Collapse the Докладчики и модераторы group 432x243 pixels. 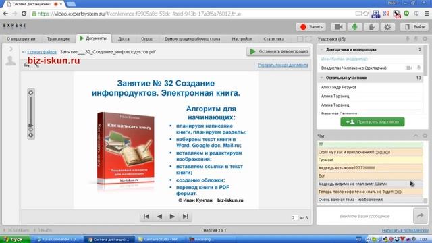[x=321, y=49]
